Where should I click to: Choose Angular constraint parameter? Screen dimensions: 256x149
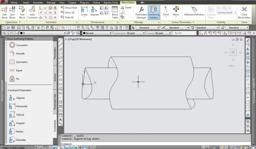click(x=17, y=123)
